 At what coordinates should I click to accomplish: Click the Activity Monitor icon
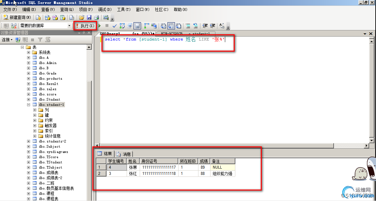[106, 17]
